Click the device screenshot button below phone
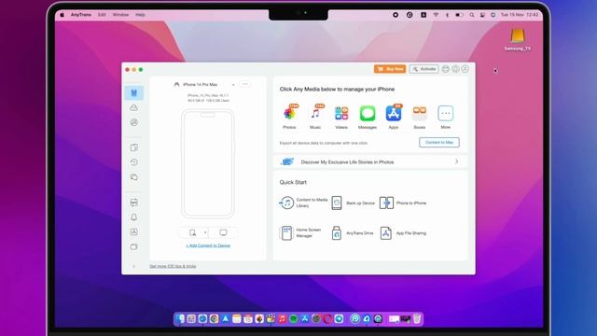597x336 pixels. click(x=193, y=232)
